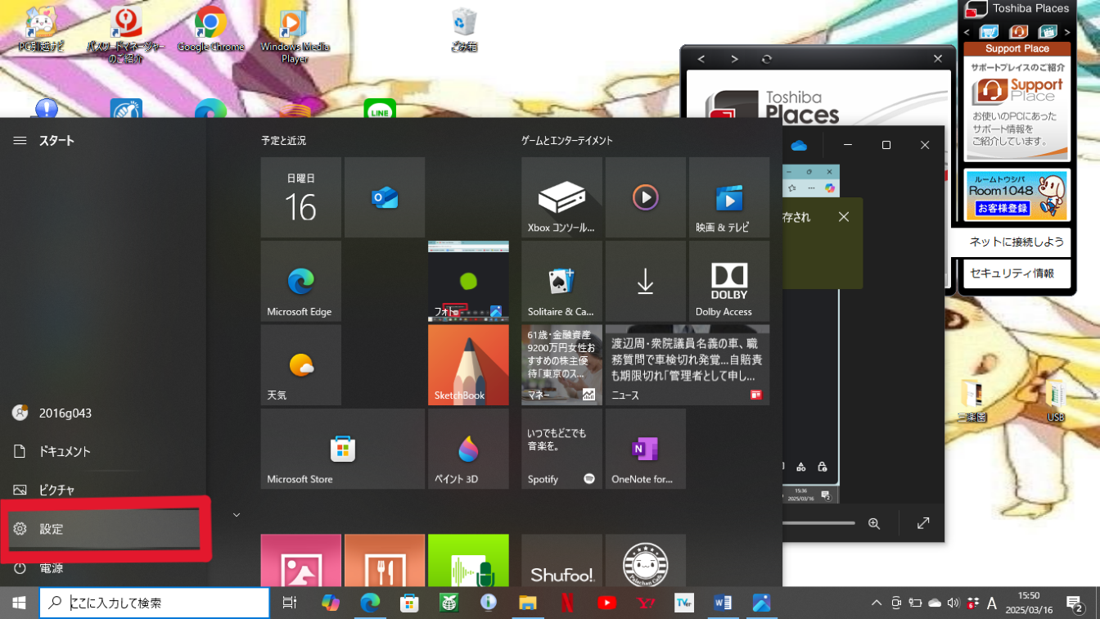Open the Microsoft Store tile
The height and width of the screenshot is (619, 1100).
(x=342, y=449)
